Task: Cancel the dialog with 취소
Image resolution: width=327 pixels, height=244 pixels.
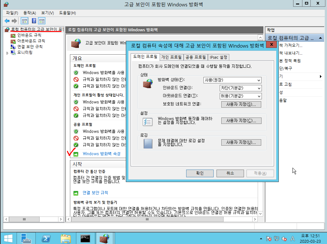Action: 230,173
